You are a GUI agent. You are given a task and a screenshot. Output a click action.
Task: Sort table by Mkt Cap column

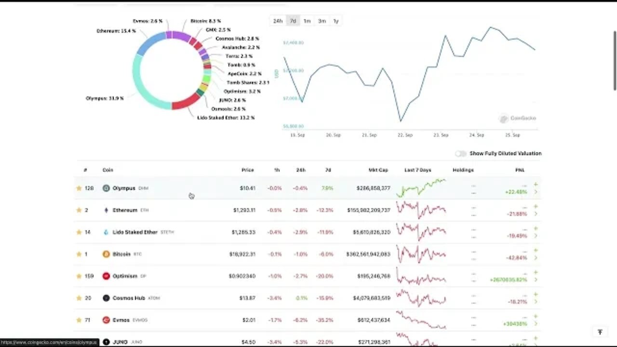click(x=378, y=170)
